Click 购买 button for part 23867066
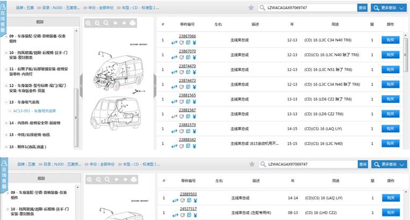This screenshot has height=220, width=410. click(x=390, y=40)
